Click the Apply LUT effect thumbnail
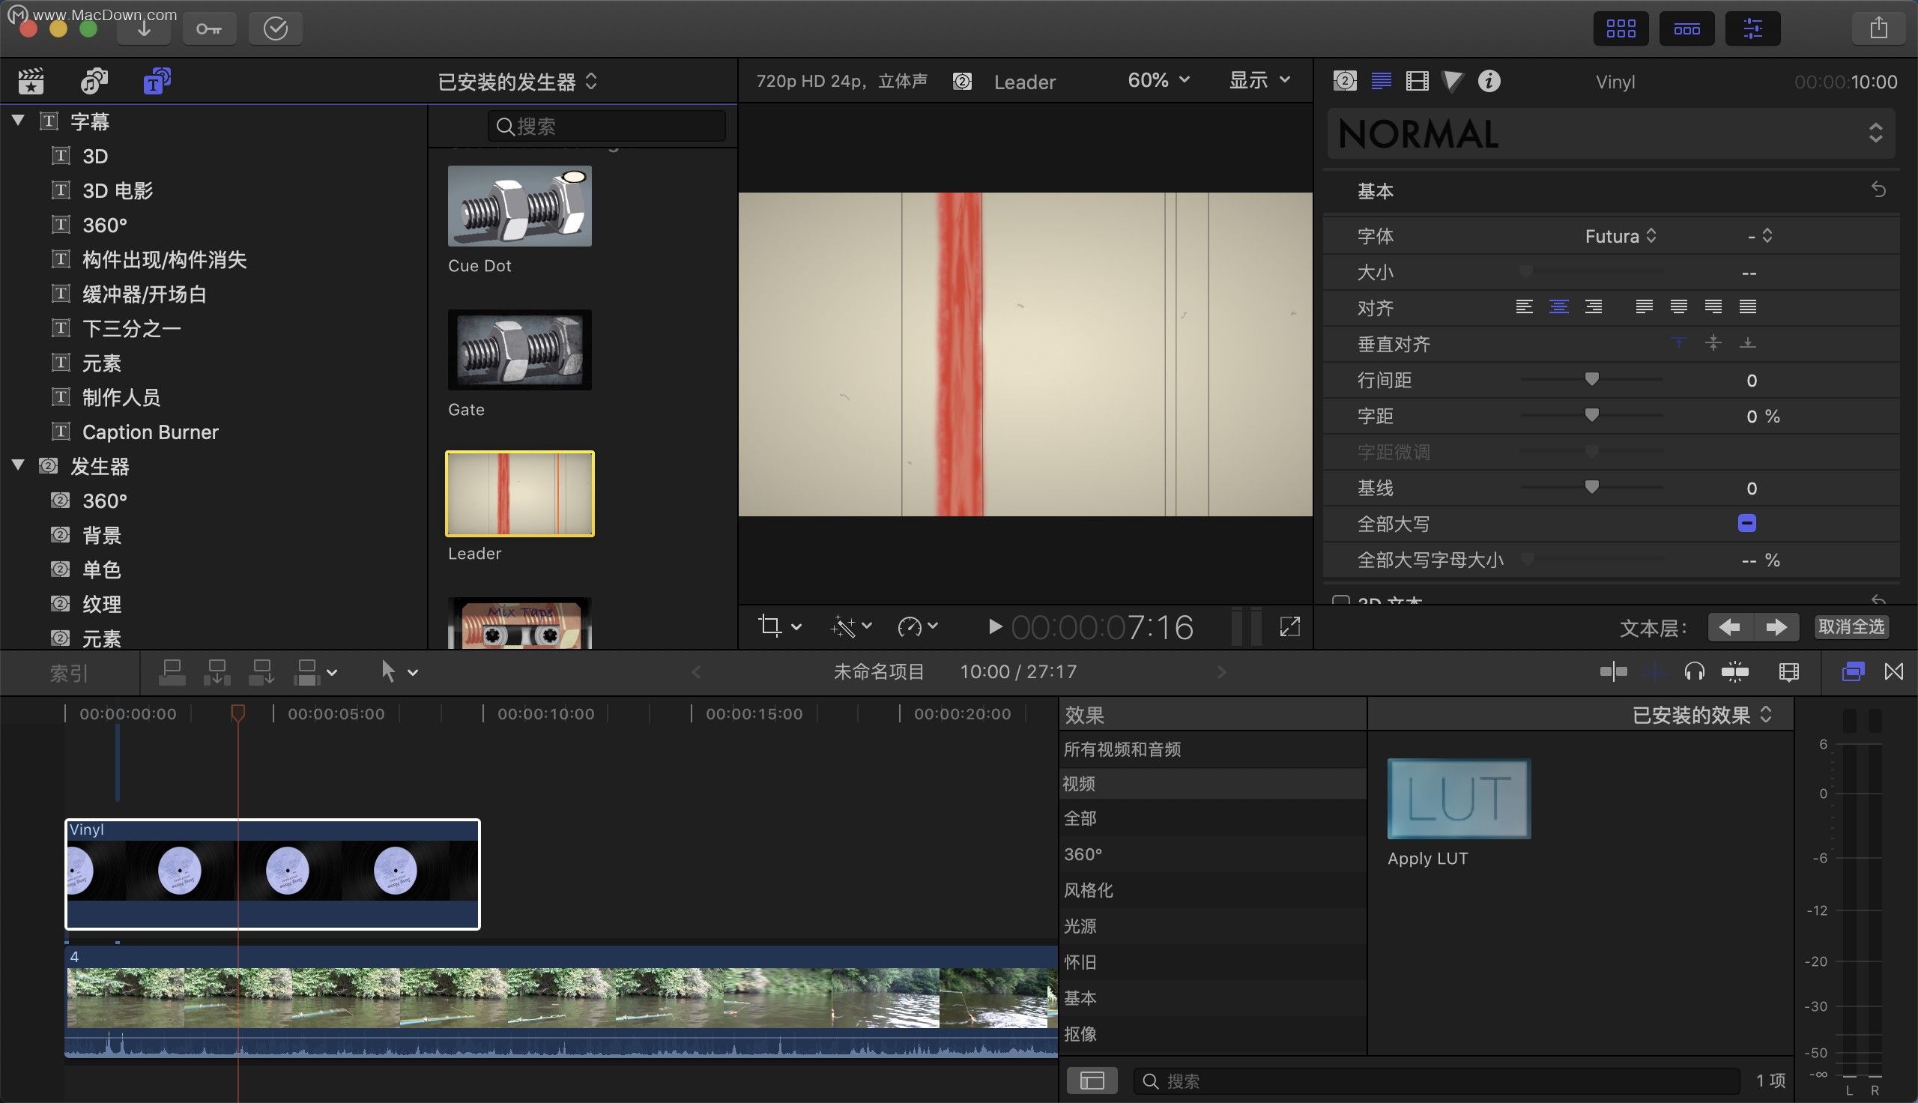This screenshot has height=1103, width=1918. tap(1459, 800)
